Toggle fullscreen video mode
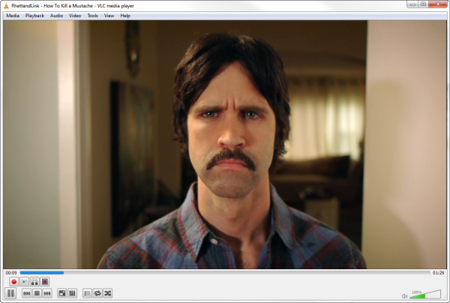Image resolution: width=450 pixels, height=303 pixels. tap(62, 292)
